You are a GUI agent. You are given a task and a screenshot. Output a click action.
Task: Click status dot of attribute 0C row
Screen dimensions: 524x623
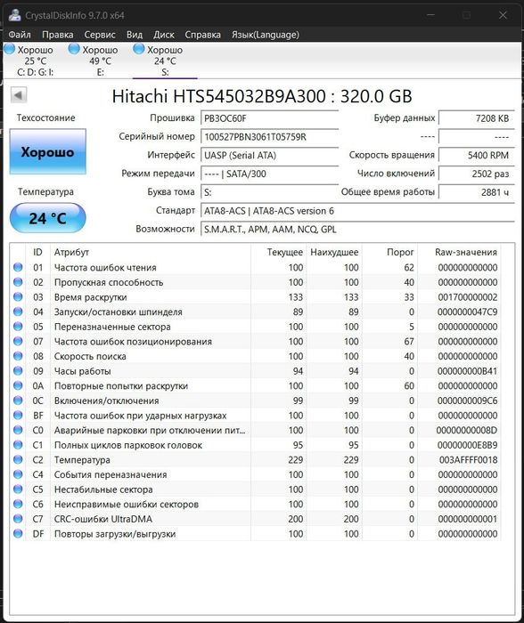coord(18,400)
